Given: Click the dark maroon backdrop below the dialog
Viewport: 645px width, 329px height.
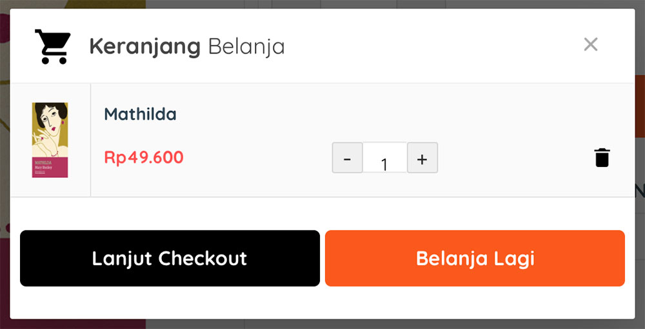Looking at the screenshot, I should pyautogui.click(x=74, y=324).
